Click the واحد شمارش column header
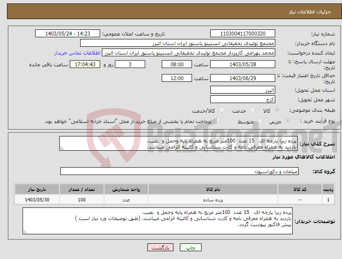This screenshot has height=259, width=342. click(x=126, y=189)
